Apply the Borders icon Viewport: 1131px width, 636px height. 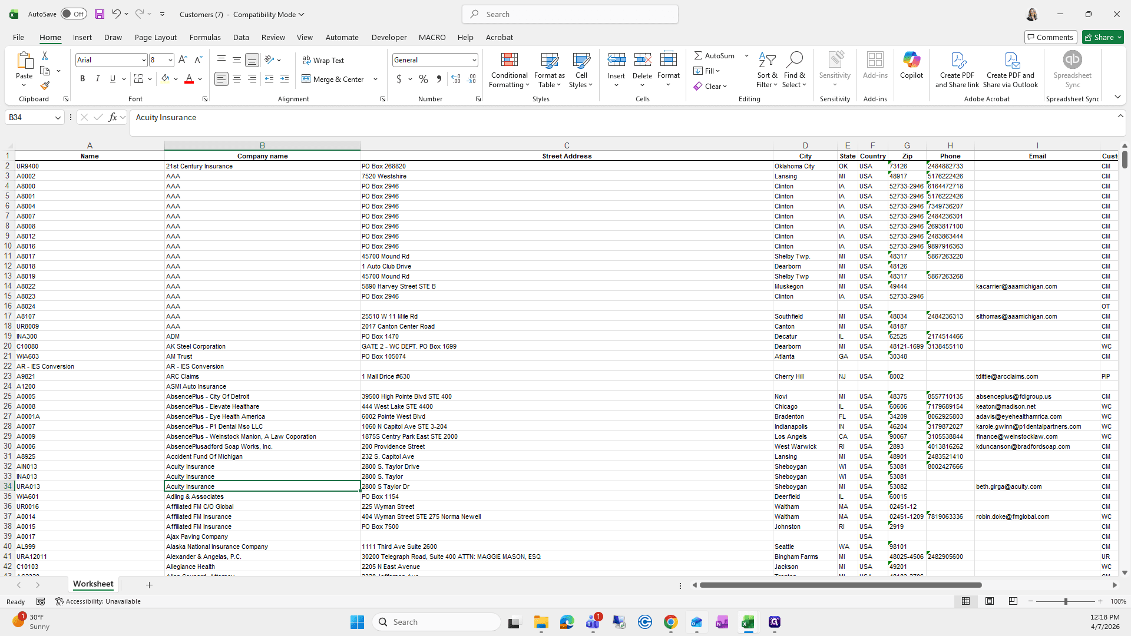click(139, 79)
